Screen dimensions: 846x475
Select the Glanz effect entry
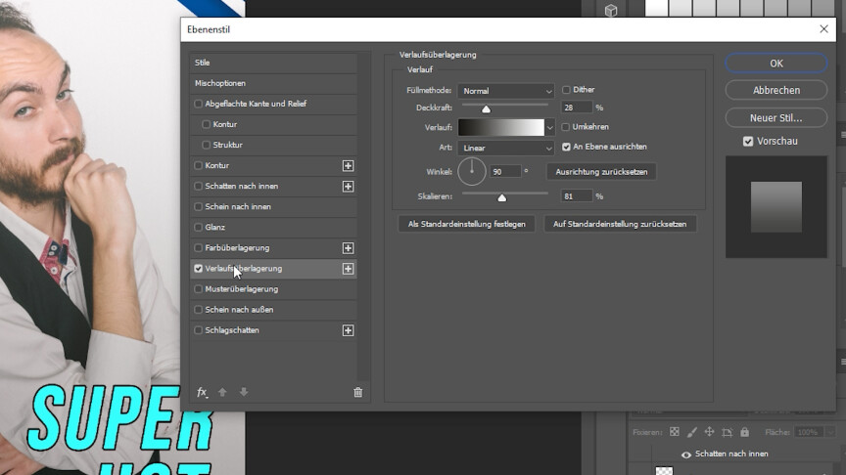[x=215, y=227]
